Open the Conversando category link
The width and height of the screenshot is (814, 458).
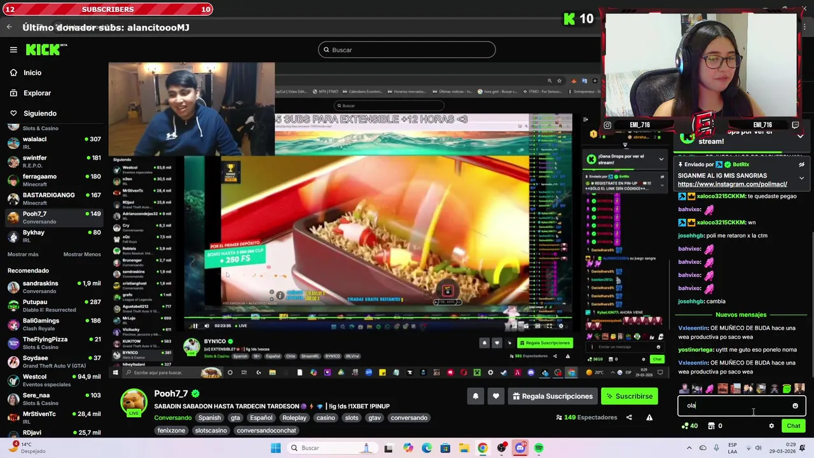click(172, 418)
